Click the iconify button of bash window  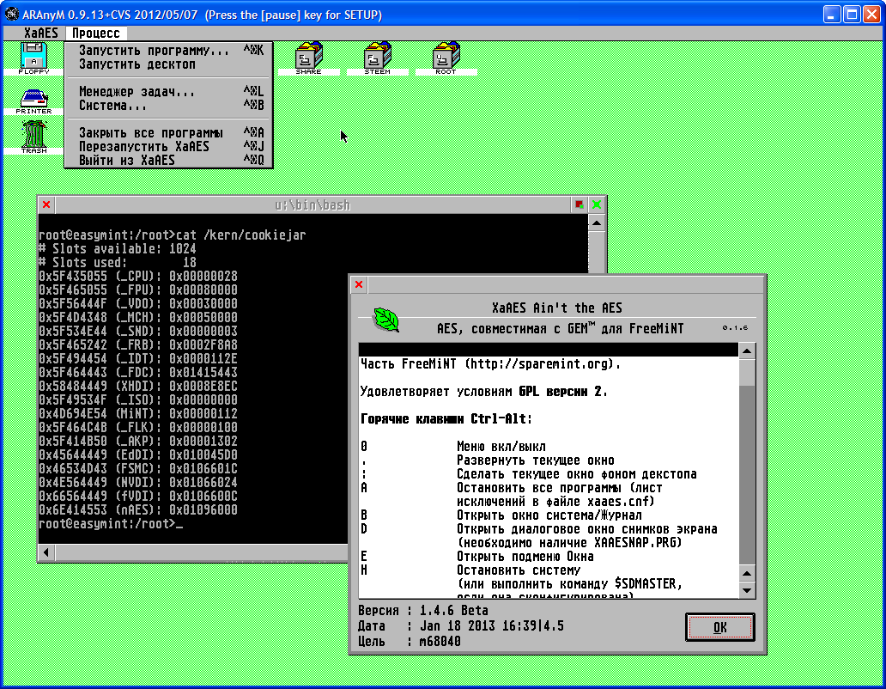[580, 204]
